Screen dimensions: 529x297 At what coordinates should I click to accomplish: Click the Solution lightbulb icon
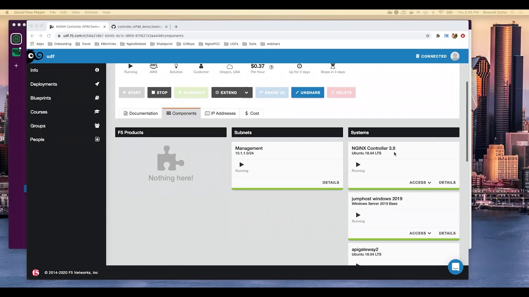pos(176,66)
